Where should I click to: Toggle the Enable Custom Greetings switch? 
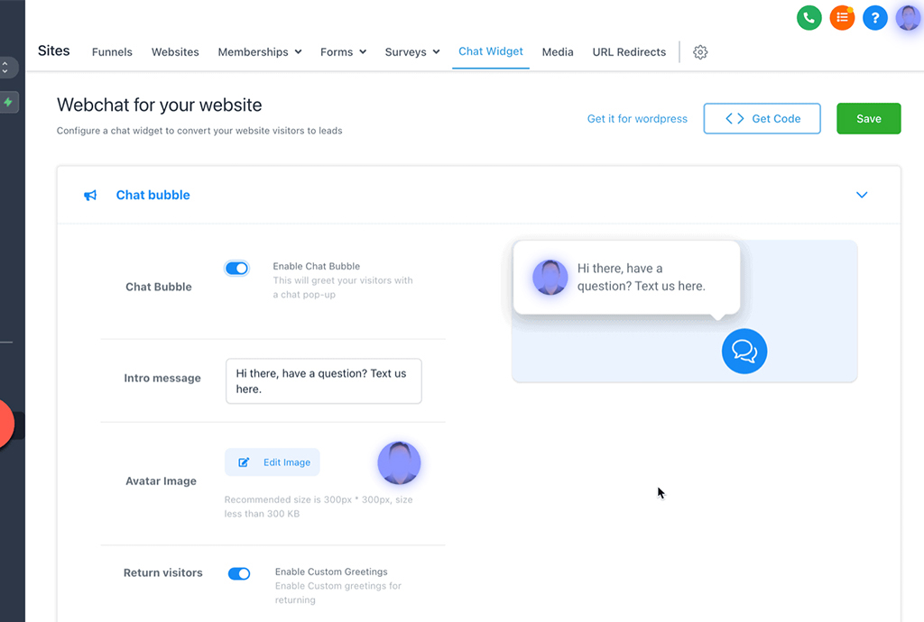[x=239, y=573]
